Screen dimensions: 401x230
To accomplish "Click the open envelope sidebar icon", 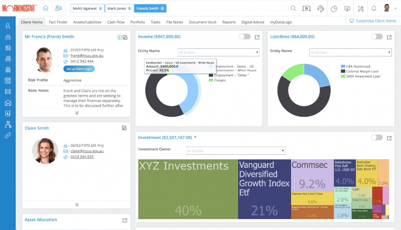I will (8, 103).
